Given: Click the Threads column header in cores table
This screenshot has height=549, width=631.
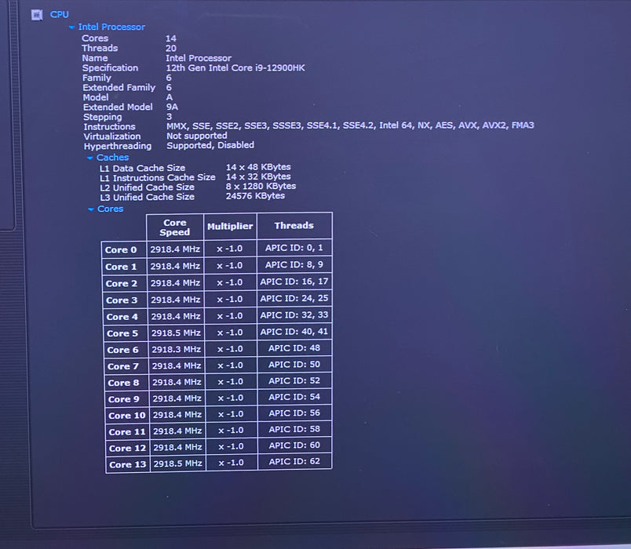Looking at the screenshot, I should (294, 226).
